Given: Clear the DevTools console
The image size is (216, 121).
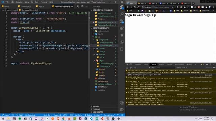Looking at the screenshot, I should coord(131,68).
